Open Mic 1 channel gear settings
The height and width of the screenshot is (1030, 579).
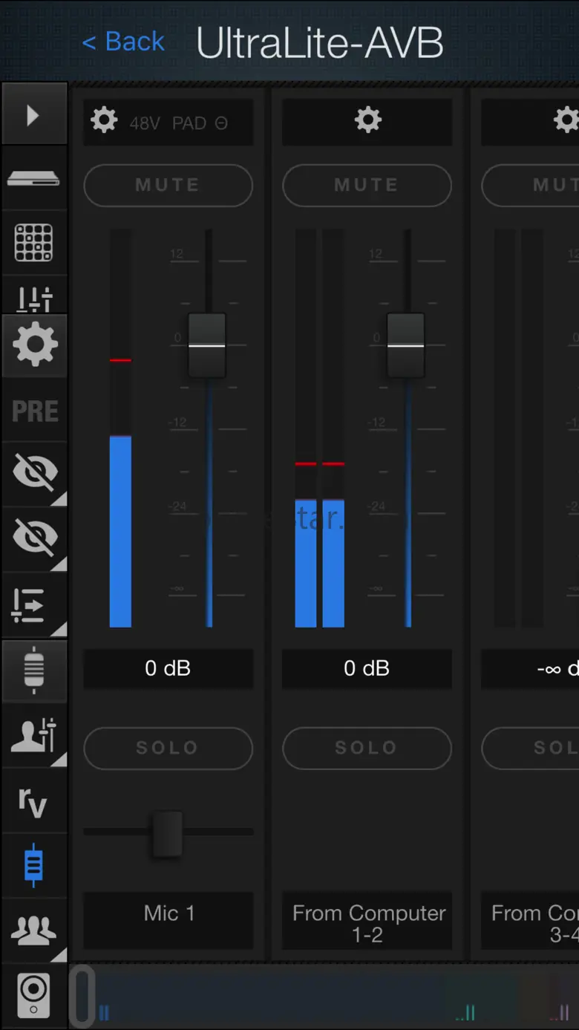104,120
